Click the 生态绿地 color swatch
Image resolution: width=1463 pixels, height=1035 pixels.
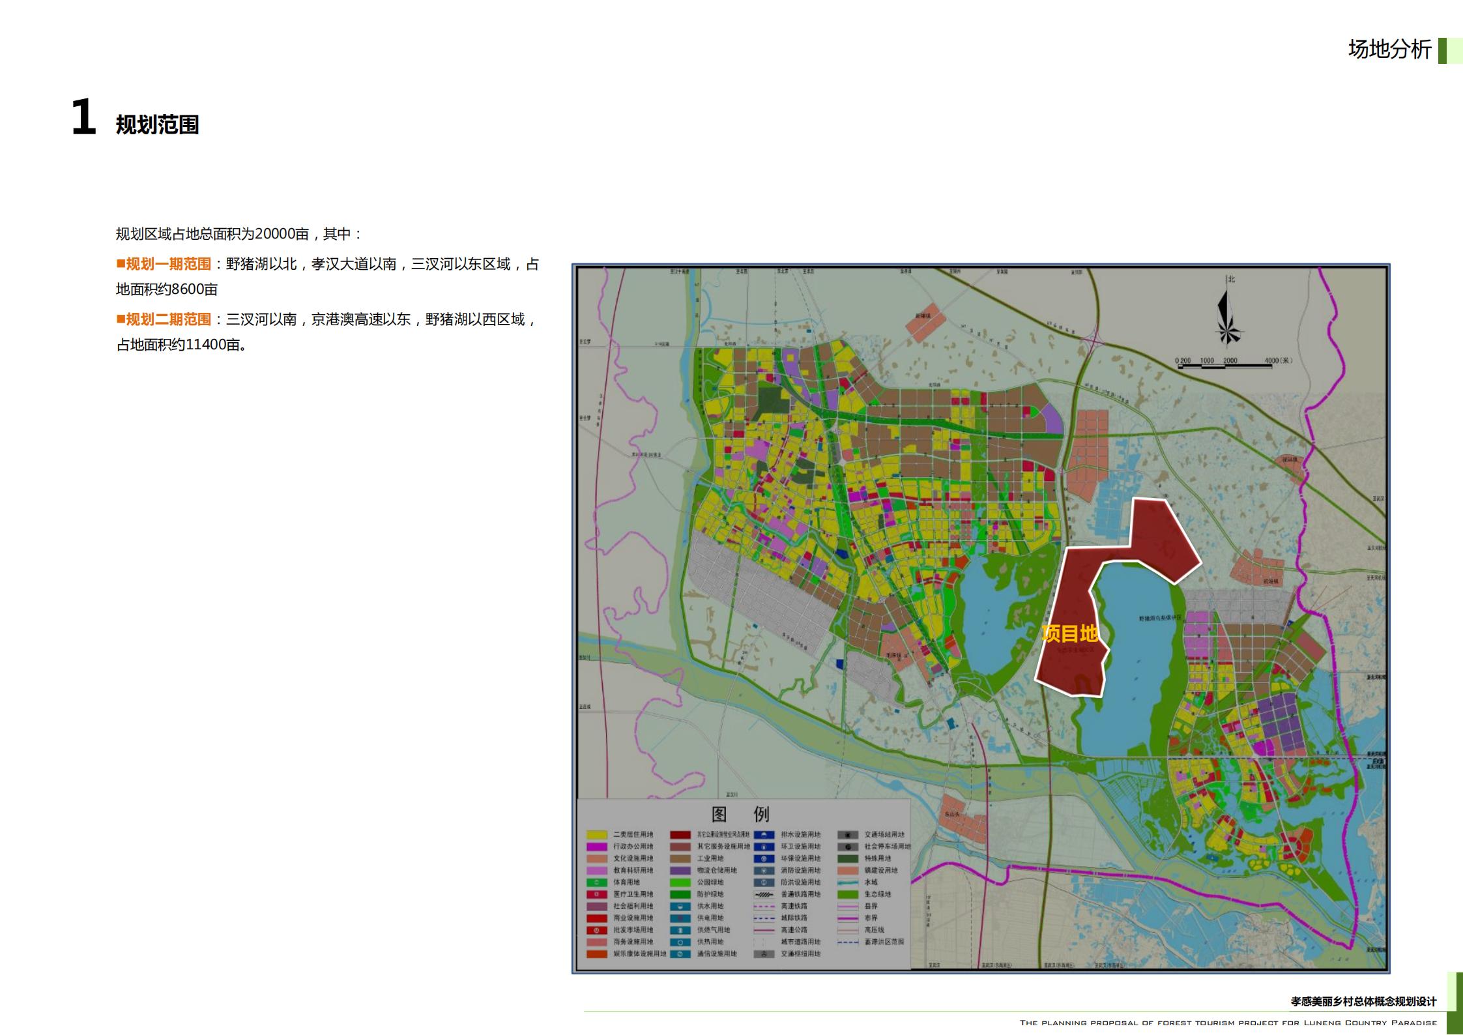pos(848,894)
